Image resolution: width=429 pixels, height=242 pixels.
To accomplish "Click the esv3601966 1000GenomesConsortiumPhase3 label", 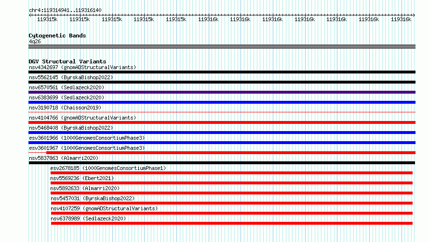I will pos(87,138).
